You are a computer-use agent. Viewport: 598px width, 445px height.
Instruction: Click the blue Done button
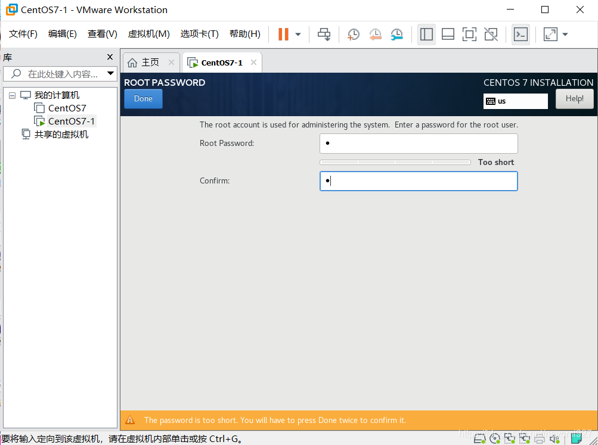coord(144,99)
